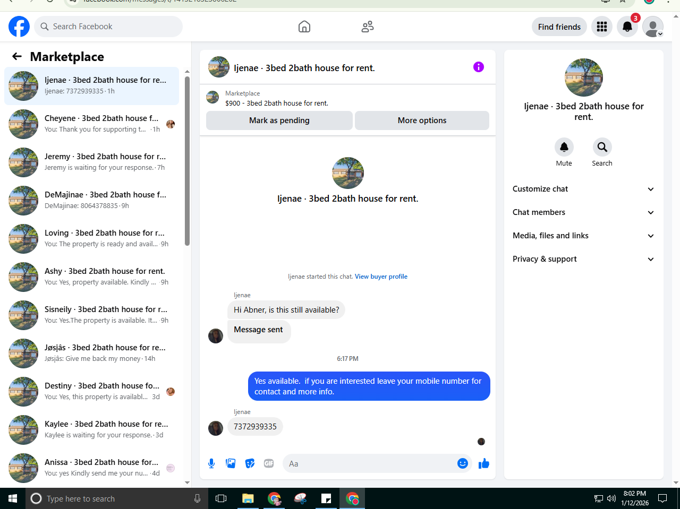This screenshot has width=680, height=509.
Task: Open View buyer profile link
Action: click(381, 277)
